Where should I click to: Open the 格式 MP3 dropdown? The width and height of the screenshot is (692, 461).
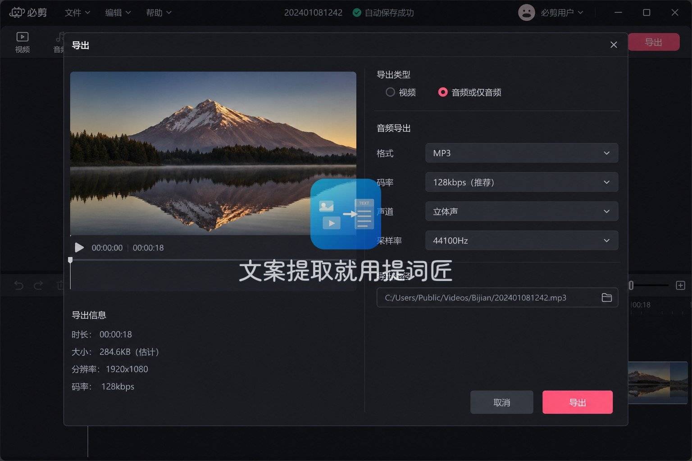pos(521,153)
